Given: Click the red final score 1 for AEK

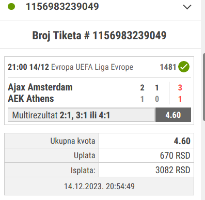Looking at the screenshot, I should pos(180,99).
